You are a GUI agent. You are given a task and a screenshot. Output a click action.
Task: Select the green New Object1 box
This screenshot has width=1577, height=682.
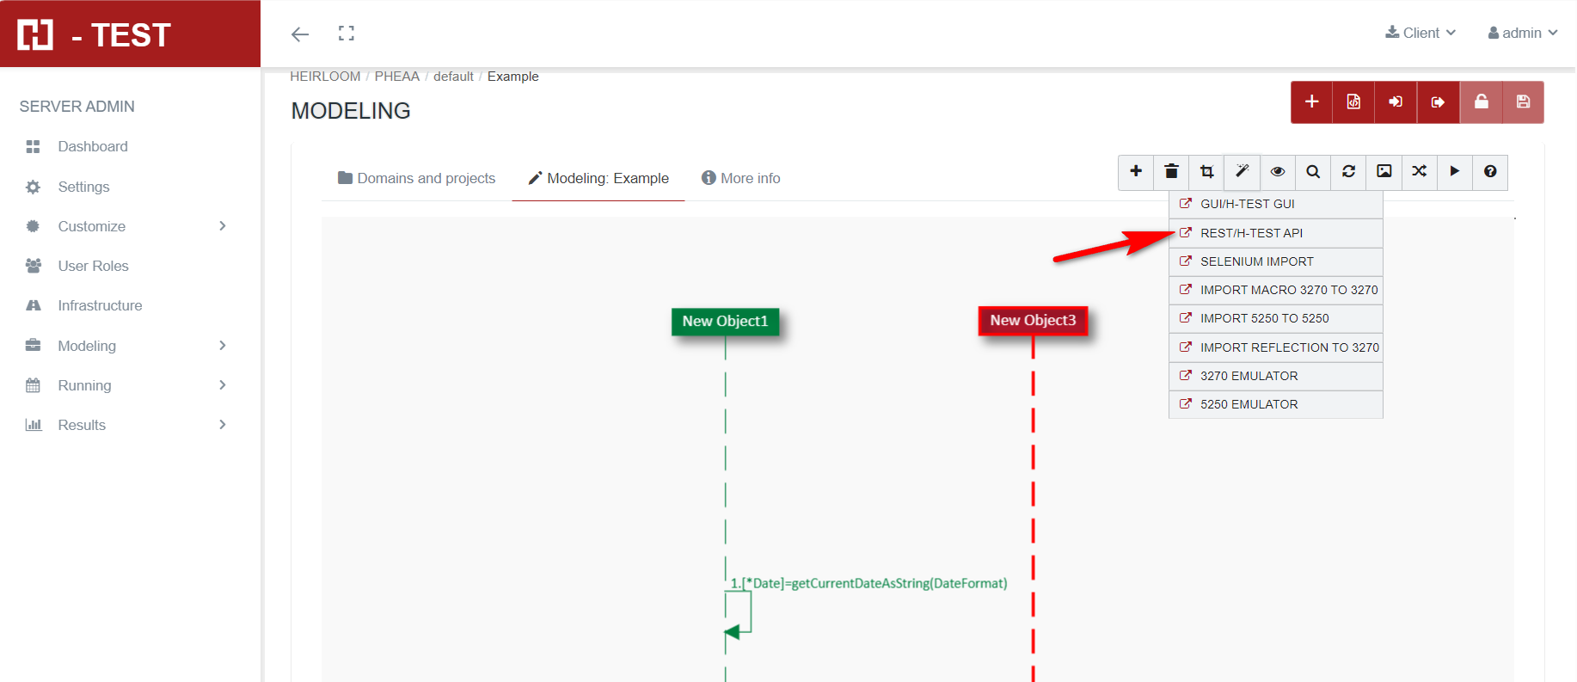725,321
